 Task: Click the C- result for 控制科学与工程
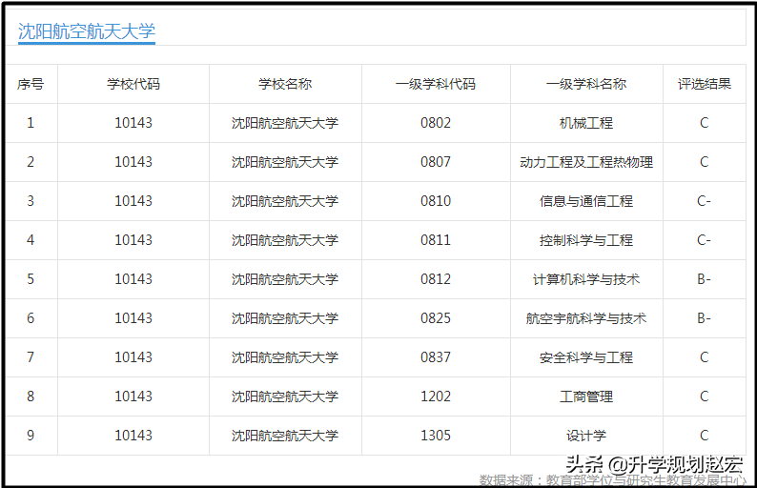click(x=704, y=240)
